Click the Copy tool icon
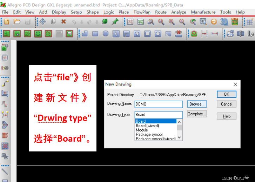 [53, 22]
